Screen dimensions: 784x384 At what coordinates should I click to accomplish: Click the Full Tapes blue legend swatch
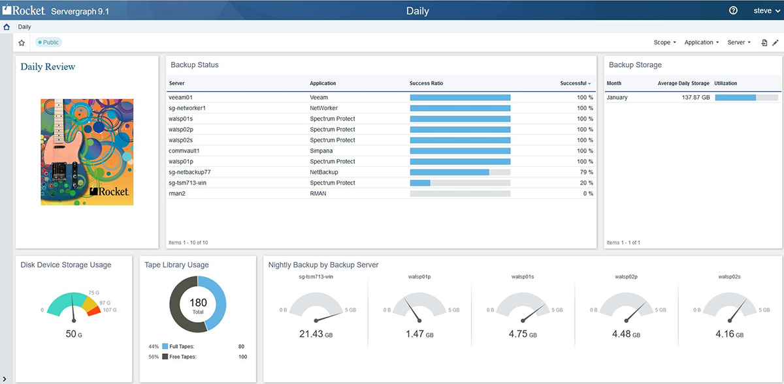[x=165, y=346]
